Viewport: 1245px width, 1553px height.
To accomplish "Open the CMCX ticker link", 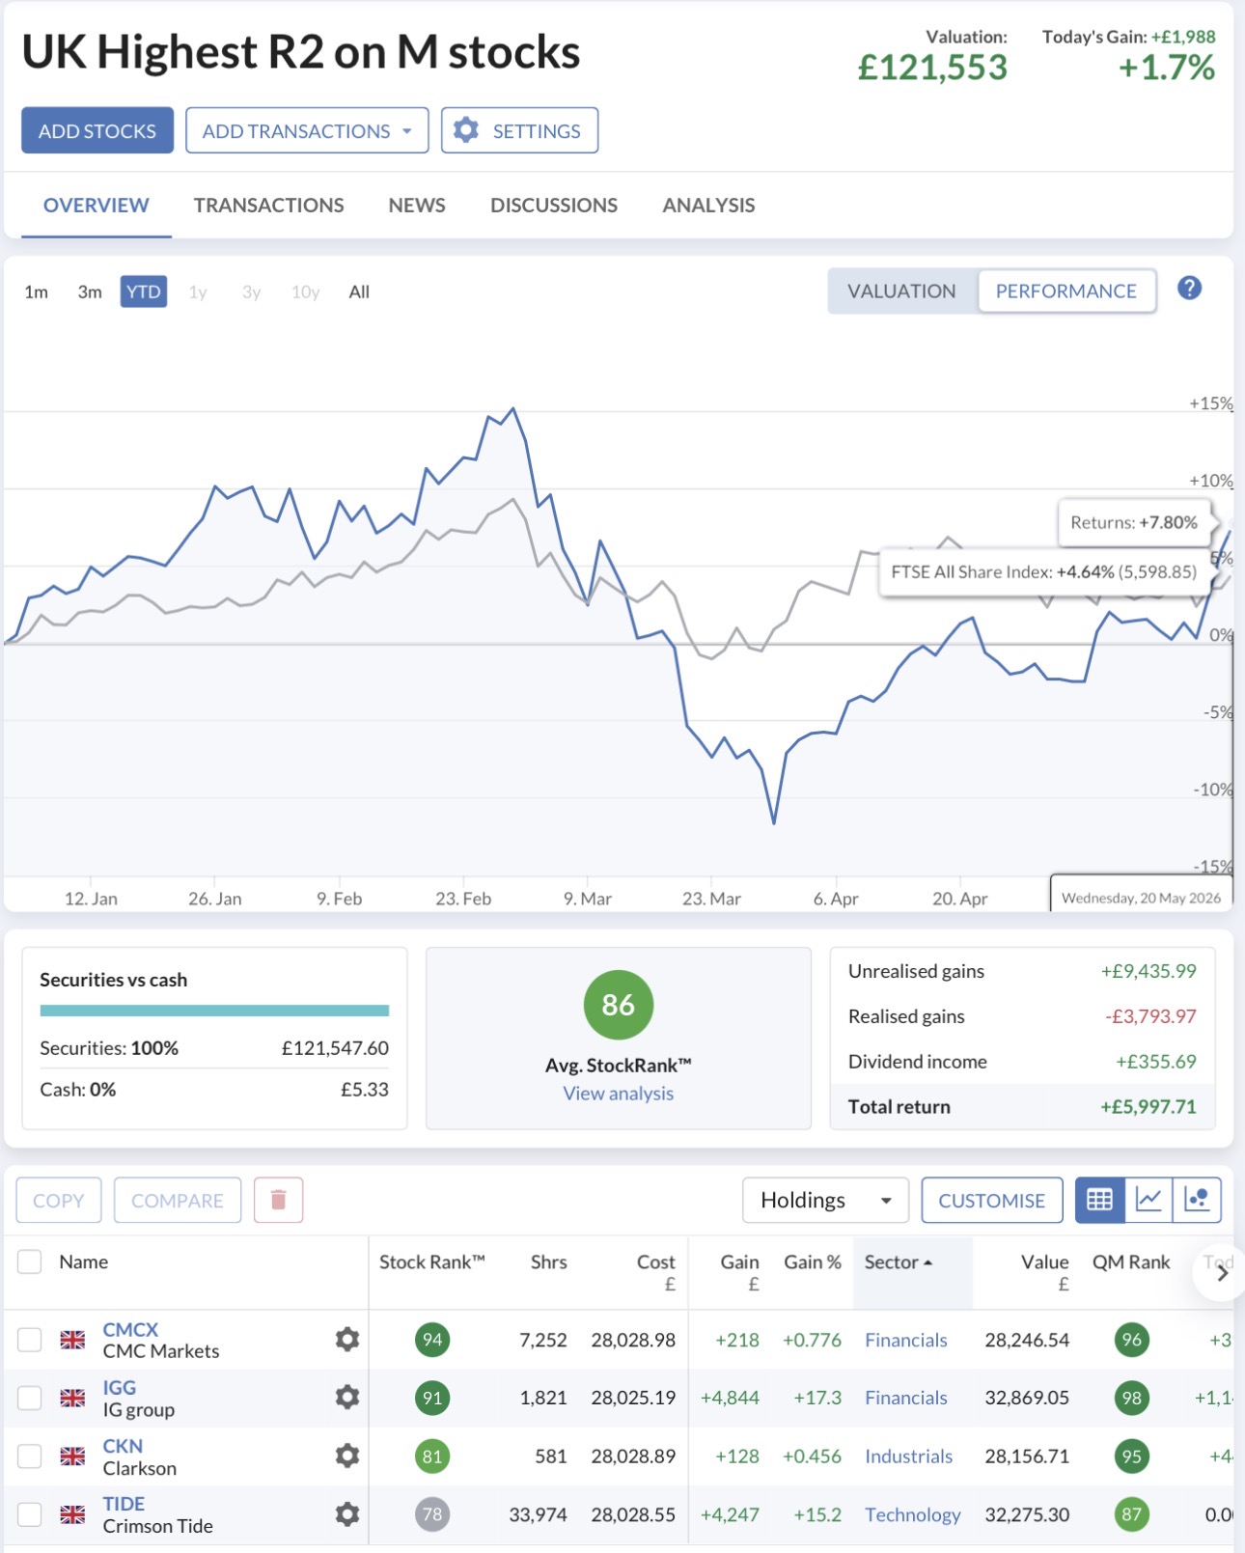I will 130,1329.
